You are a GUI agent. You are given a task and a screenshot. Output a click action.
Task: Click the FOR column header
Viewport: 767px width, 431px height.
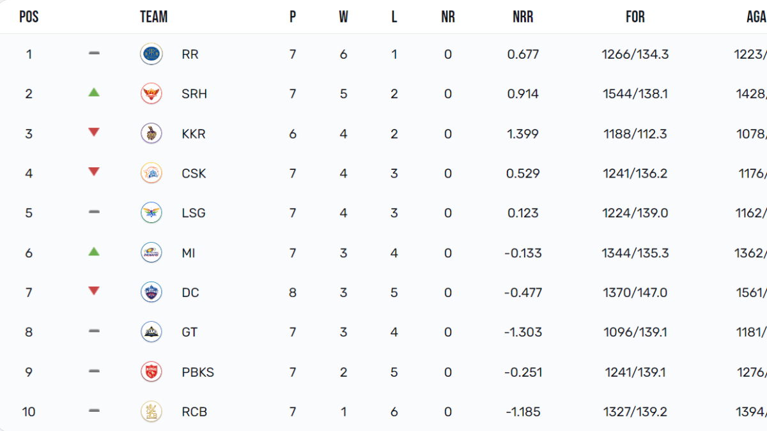635,17
